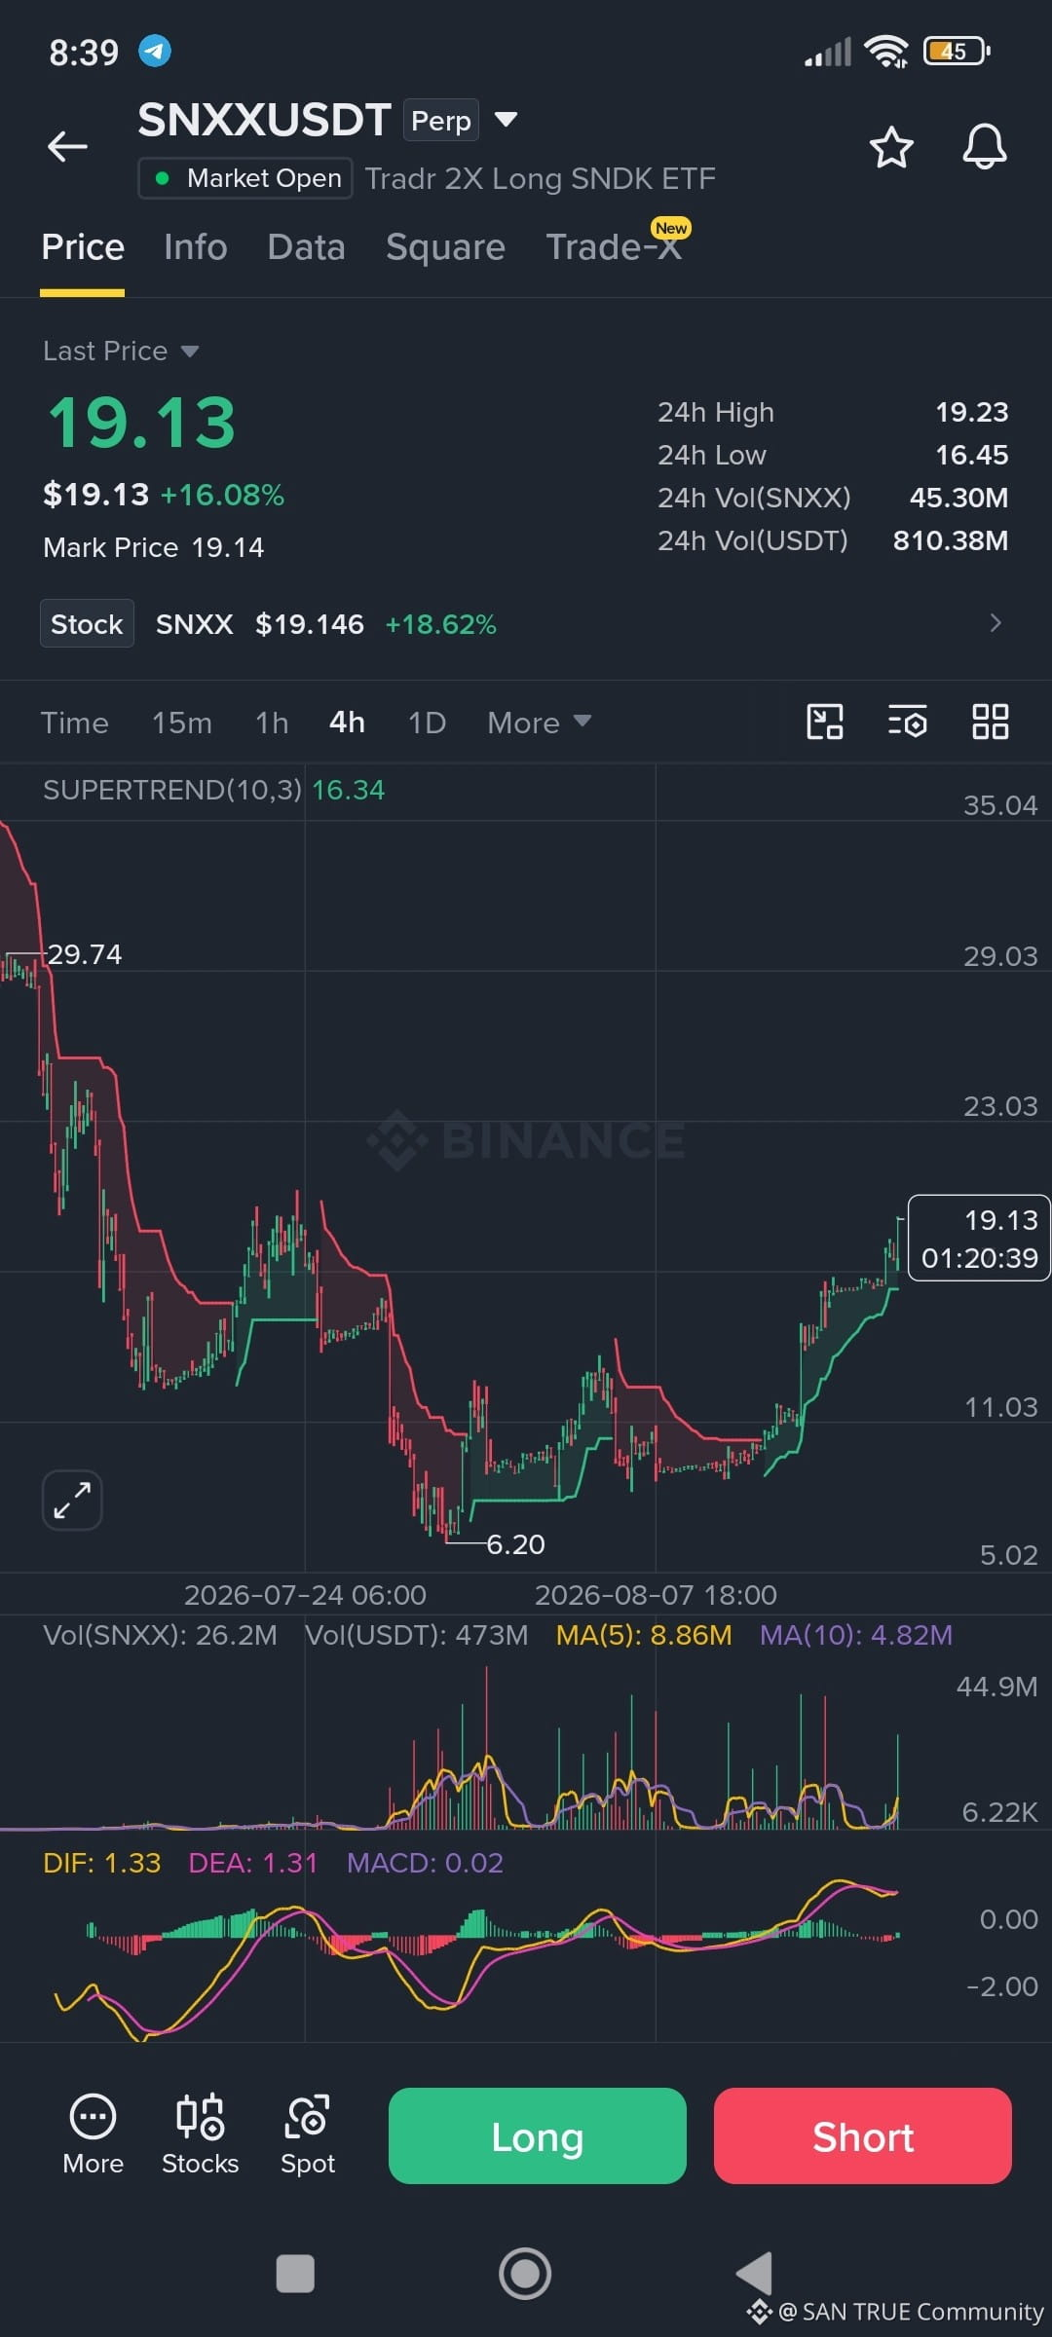Open price alert bell icon
Image resolution: width=1052 pixels, height=2337 pixels.
[984, 147]
